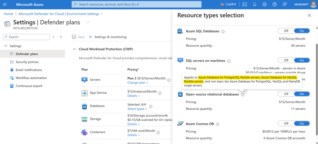
Task: Open the help question-mark icon
Action: (274, 4)
